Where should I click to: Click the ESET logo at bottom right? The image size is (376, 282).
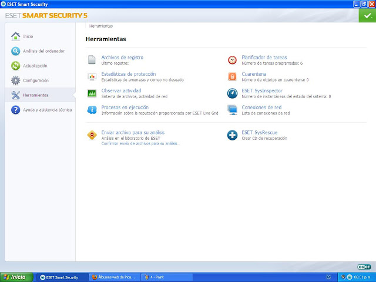click(364, 267)
